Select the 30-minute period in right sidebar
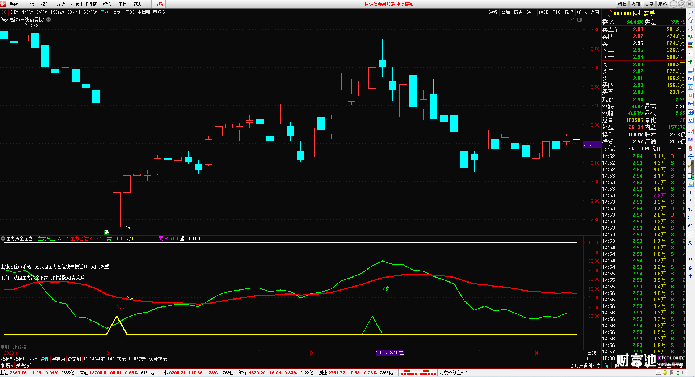695x377 pixels. click(690, 217)
